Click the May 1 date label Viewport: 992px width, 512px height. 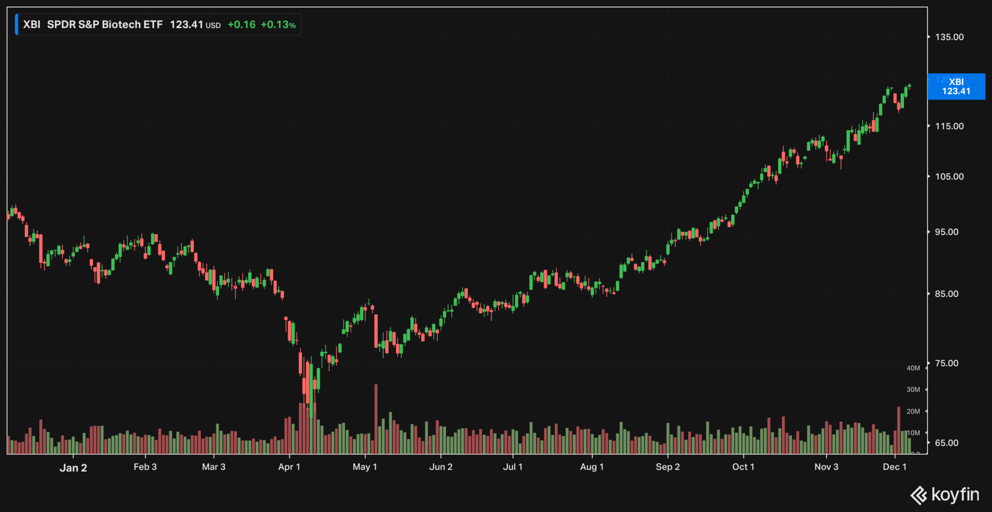365,467
